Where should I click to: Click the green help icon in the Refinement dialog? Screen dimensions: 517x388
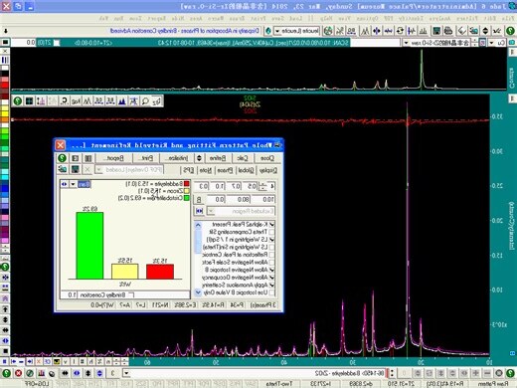click(62, 158)
